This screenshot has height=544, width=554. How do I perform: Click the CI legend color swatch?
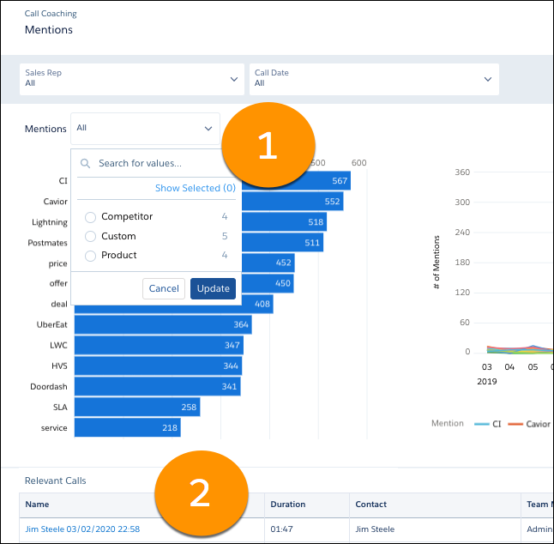(482, 424)
